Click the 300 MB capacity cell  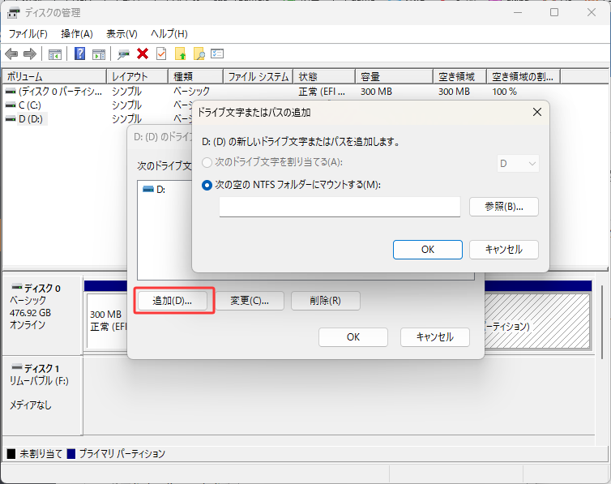tap(376, 92)
